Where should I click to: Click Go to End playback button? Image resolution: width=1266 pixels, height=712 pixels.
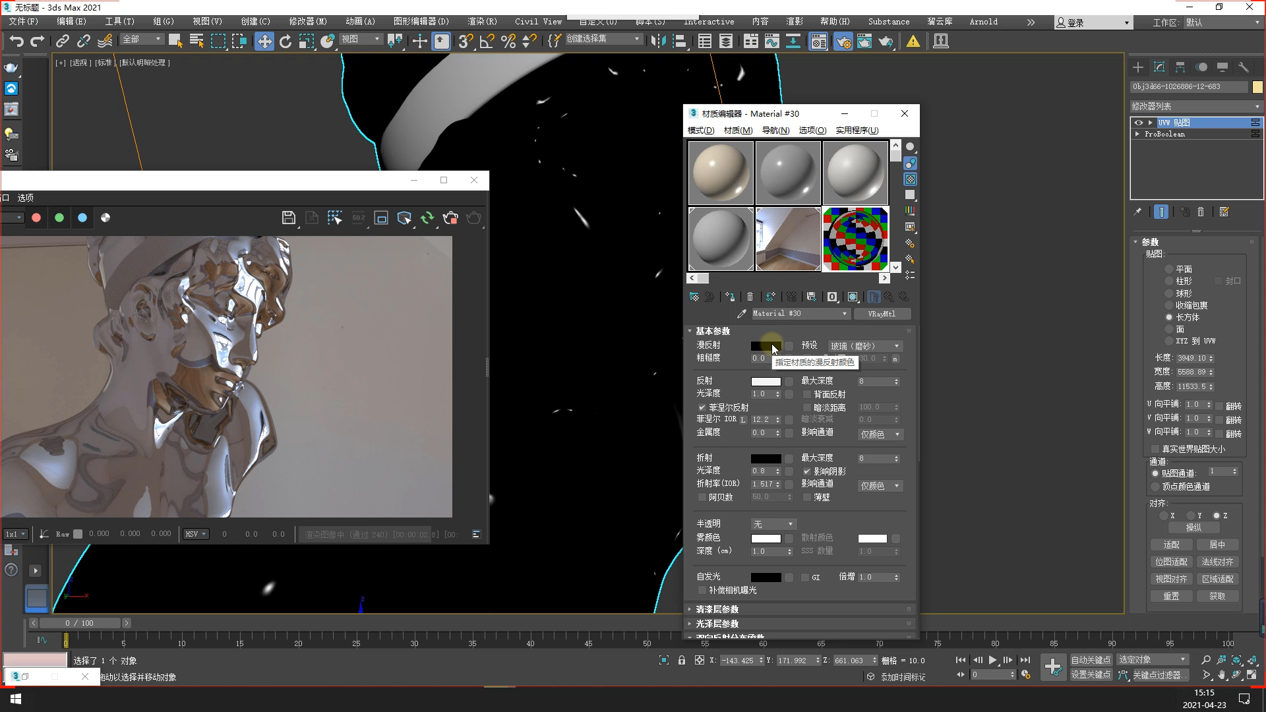[x=1025, y=660]
